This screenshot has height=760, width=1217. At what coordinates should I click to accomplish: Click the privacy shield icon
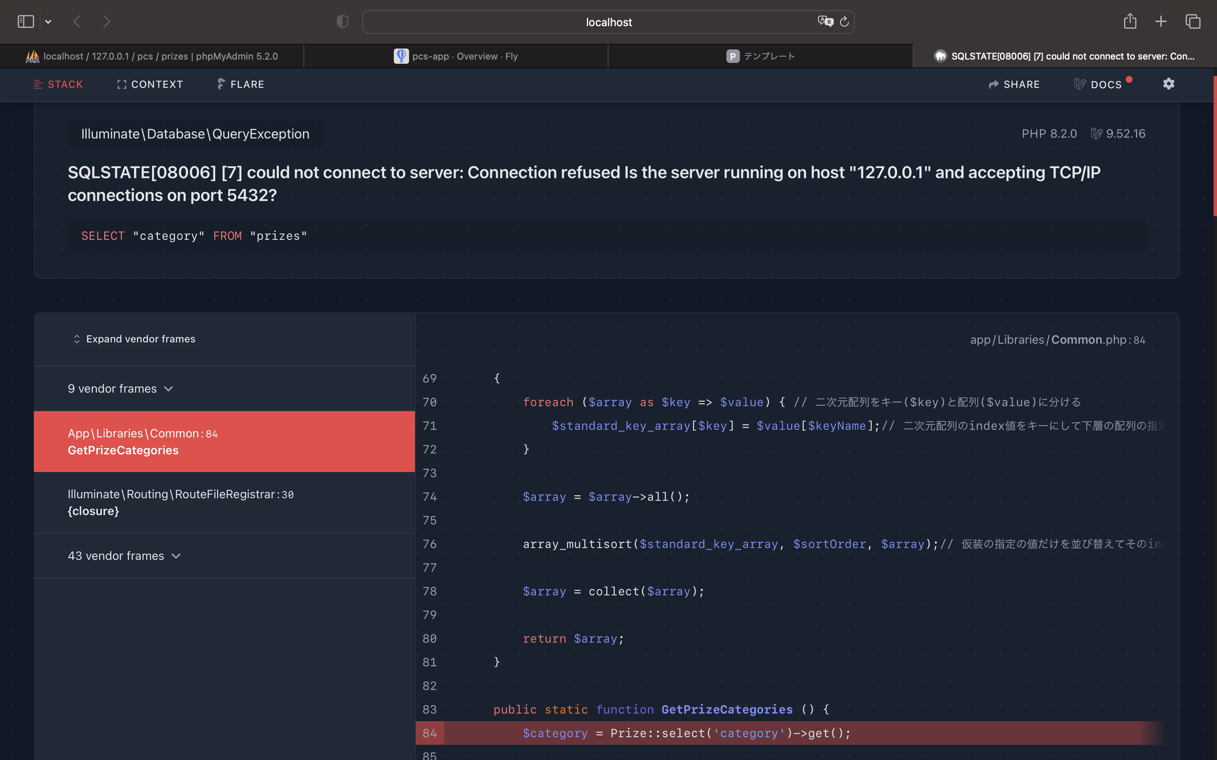pyautogui.click(x=342, y=22)
